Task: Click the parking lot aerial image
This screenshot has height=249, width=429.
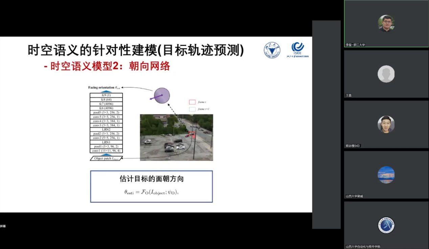Action: 177,137
